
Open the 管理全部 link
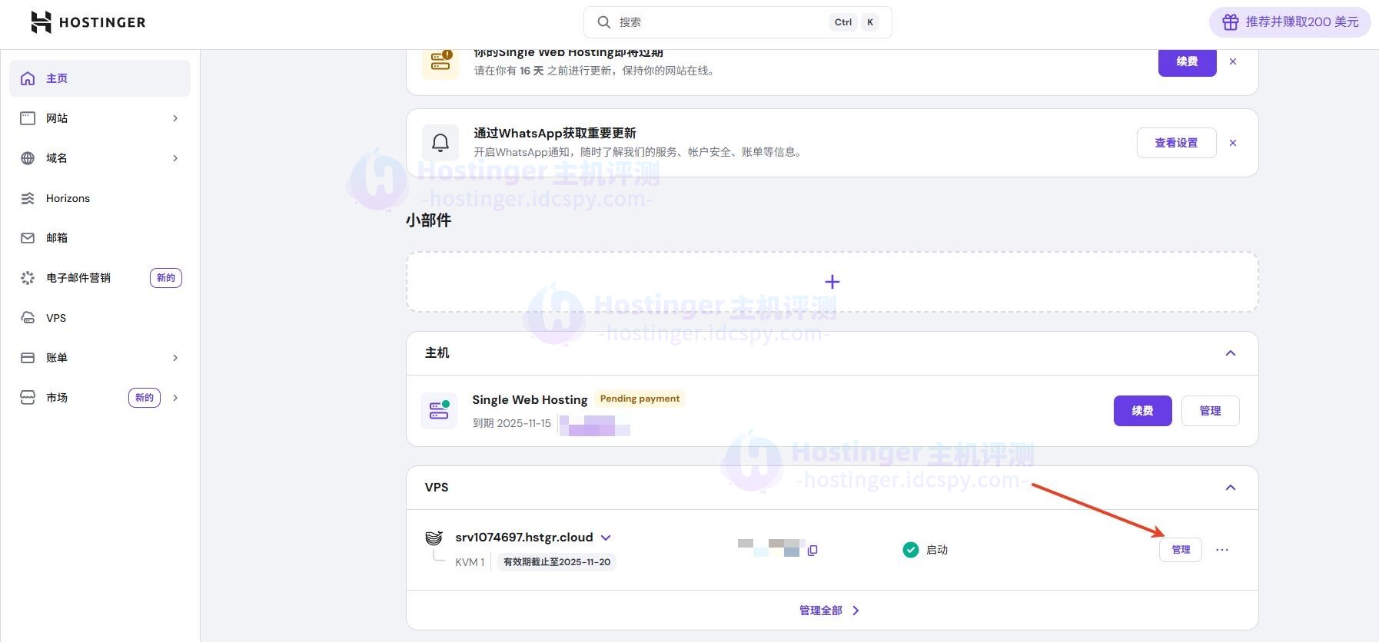[x=829, y=611]
